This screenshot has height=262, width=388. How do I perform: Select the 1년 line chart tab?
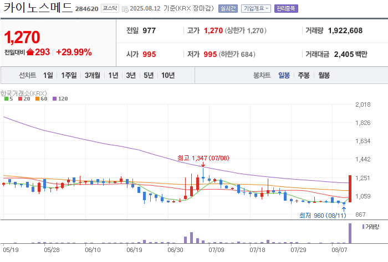pos(113,75)
